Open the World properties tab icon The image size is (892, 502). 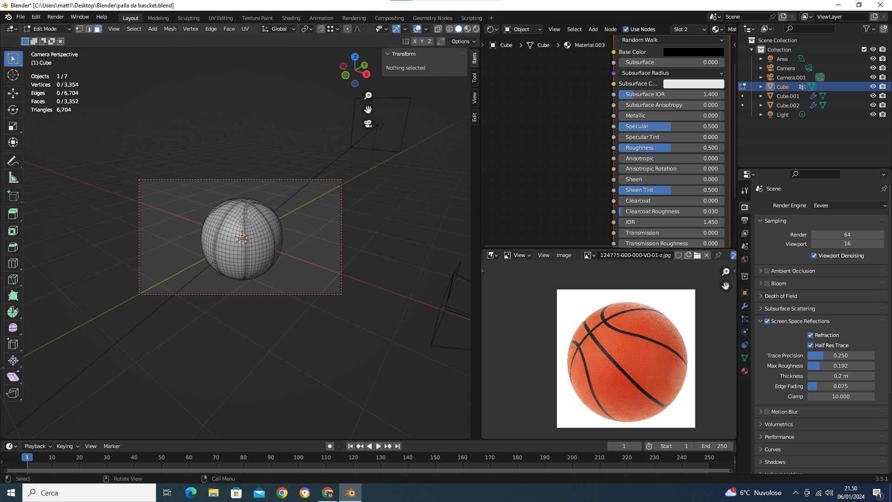pyautogui.click(x=745, y=259)
